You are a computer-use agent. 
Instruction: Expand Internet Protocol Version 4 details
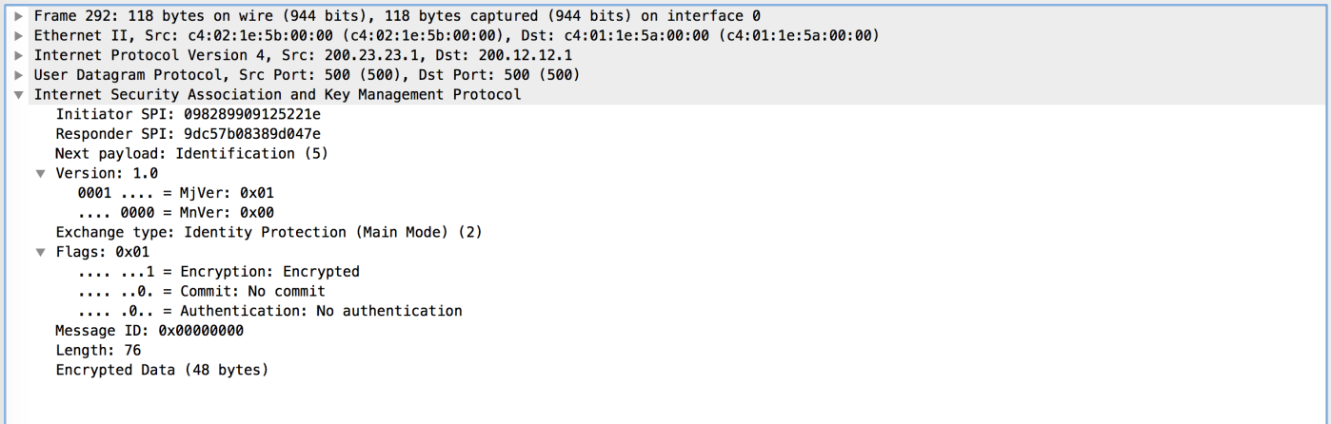(19, 55)
